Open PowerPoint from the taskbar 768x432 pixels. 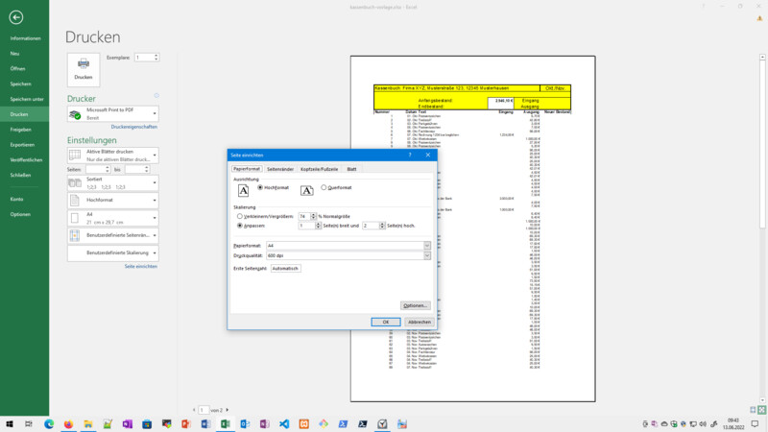[186, 423]
